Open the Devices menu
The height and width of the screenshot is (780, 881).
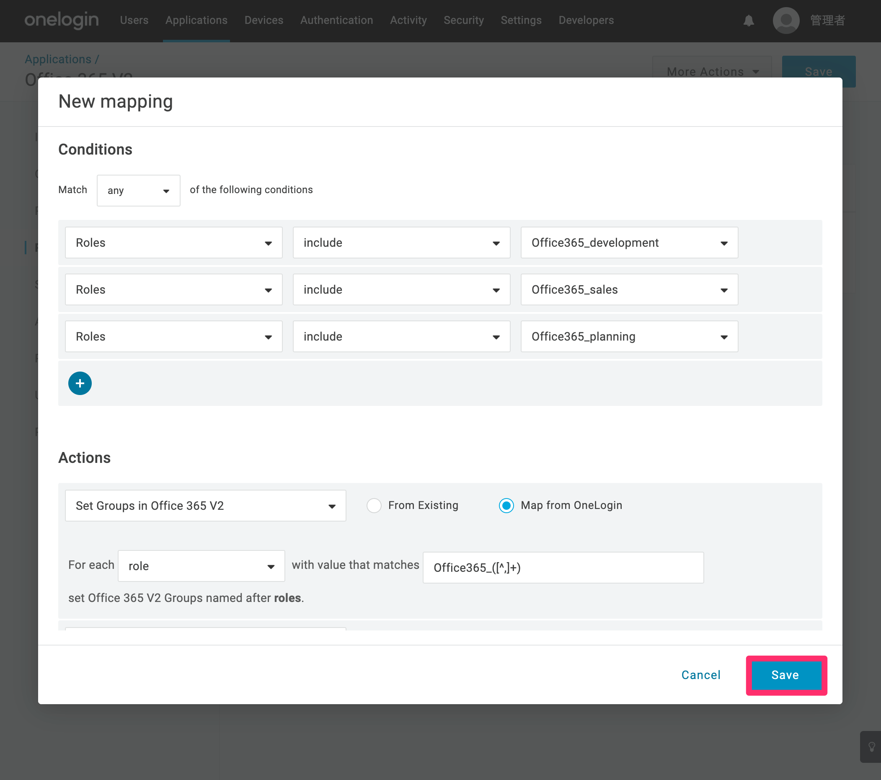pyautogui.click(x=264, y=20)
